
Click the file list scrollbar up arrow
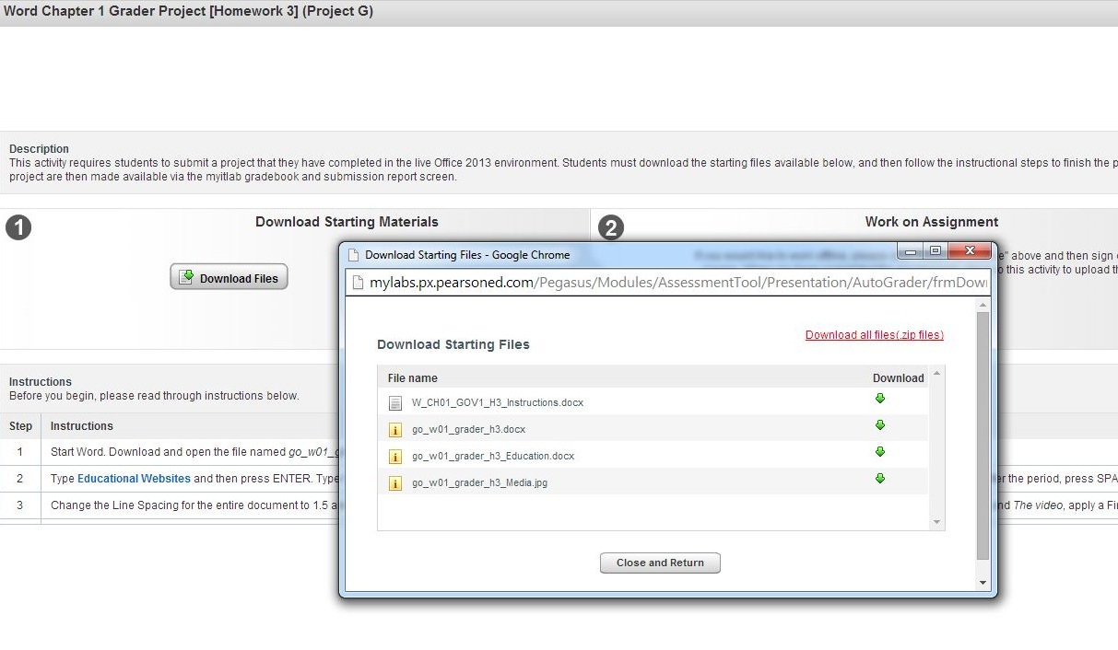tap(937, 374)
